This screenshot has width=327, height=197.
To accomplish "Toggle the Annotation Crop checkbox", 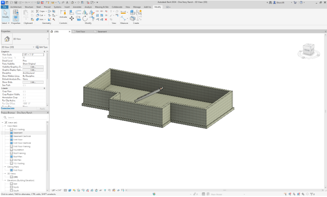I will [24, 97].
